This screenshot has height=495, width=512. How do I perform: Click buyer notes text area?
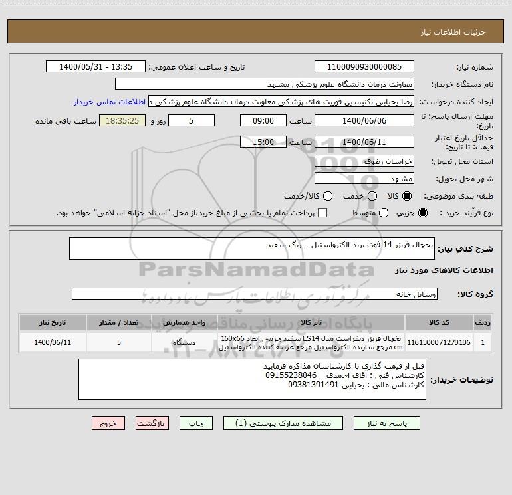click(252, 379)
